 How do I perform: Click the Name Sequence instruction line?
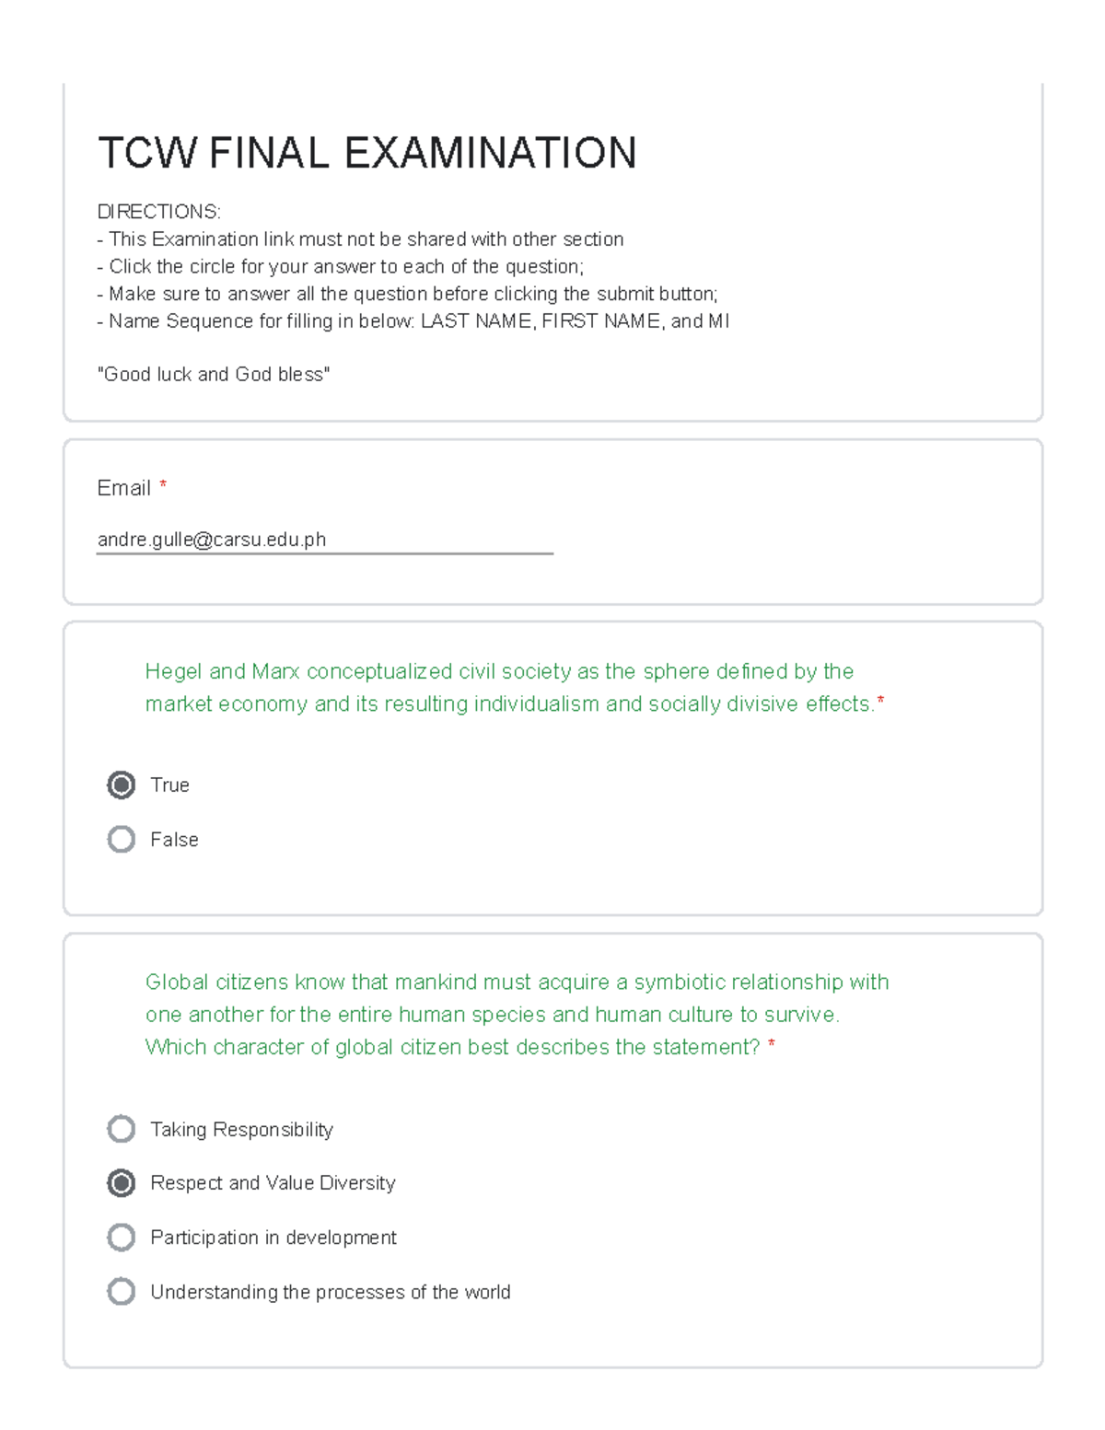[413, 320]
